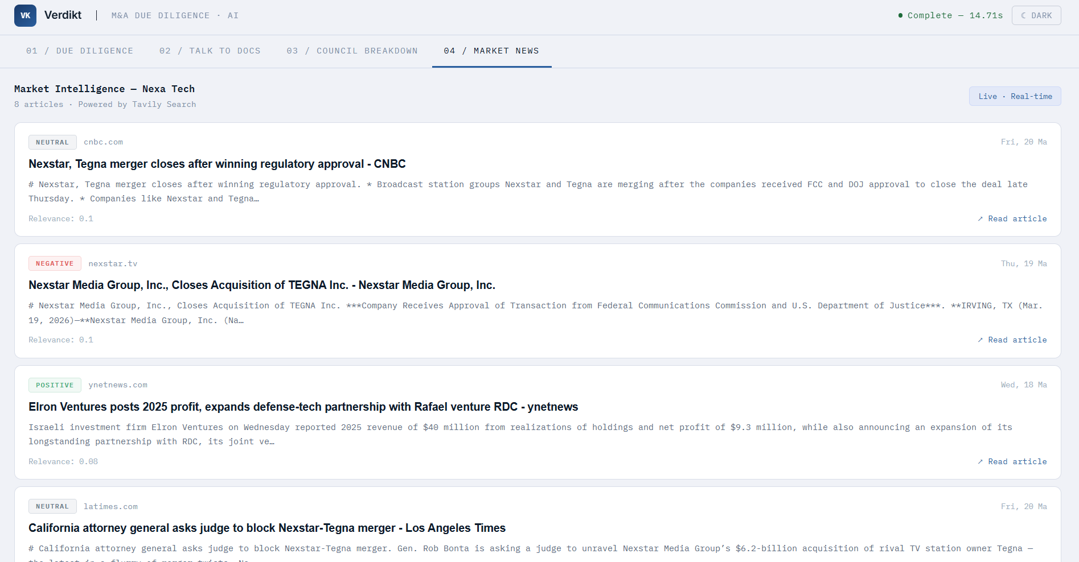The width and height of the screenshot is (1079, 562).
Task: Click the NEGATIVE tag on nexstar.tv article
Action: click(x=55, y=263)
